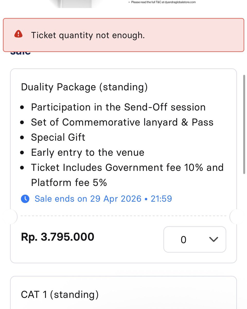Select the CAT 1 (standing) ticket card

tap(123, 293)
